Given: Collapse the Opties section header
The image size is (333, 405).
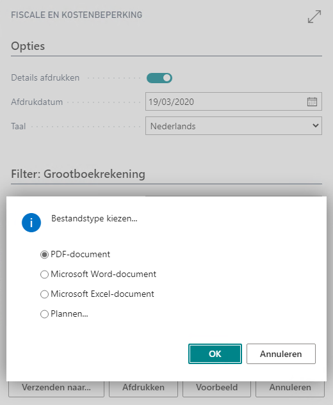Looking at the screenshot, I should pos(28,46).
